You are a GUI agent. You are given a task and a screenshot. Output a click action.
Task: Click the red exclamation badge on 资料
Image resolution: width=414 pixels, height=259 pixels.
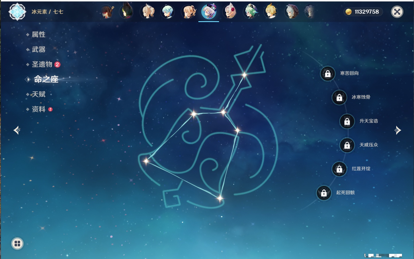(x=50, y=109)
